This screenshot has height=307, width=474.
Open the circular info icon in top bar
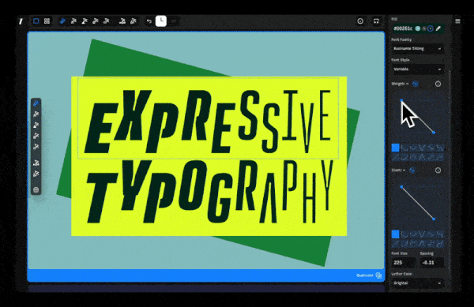click(x=360, y=21)
